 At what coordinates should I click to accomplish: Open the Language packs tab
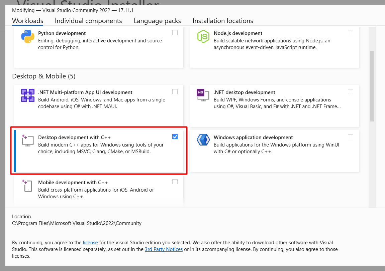click(x=158, y=21)
